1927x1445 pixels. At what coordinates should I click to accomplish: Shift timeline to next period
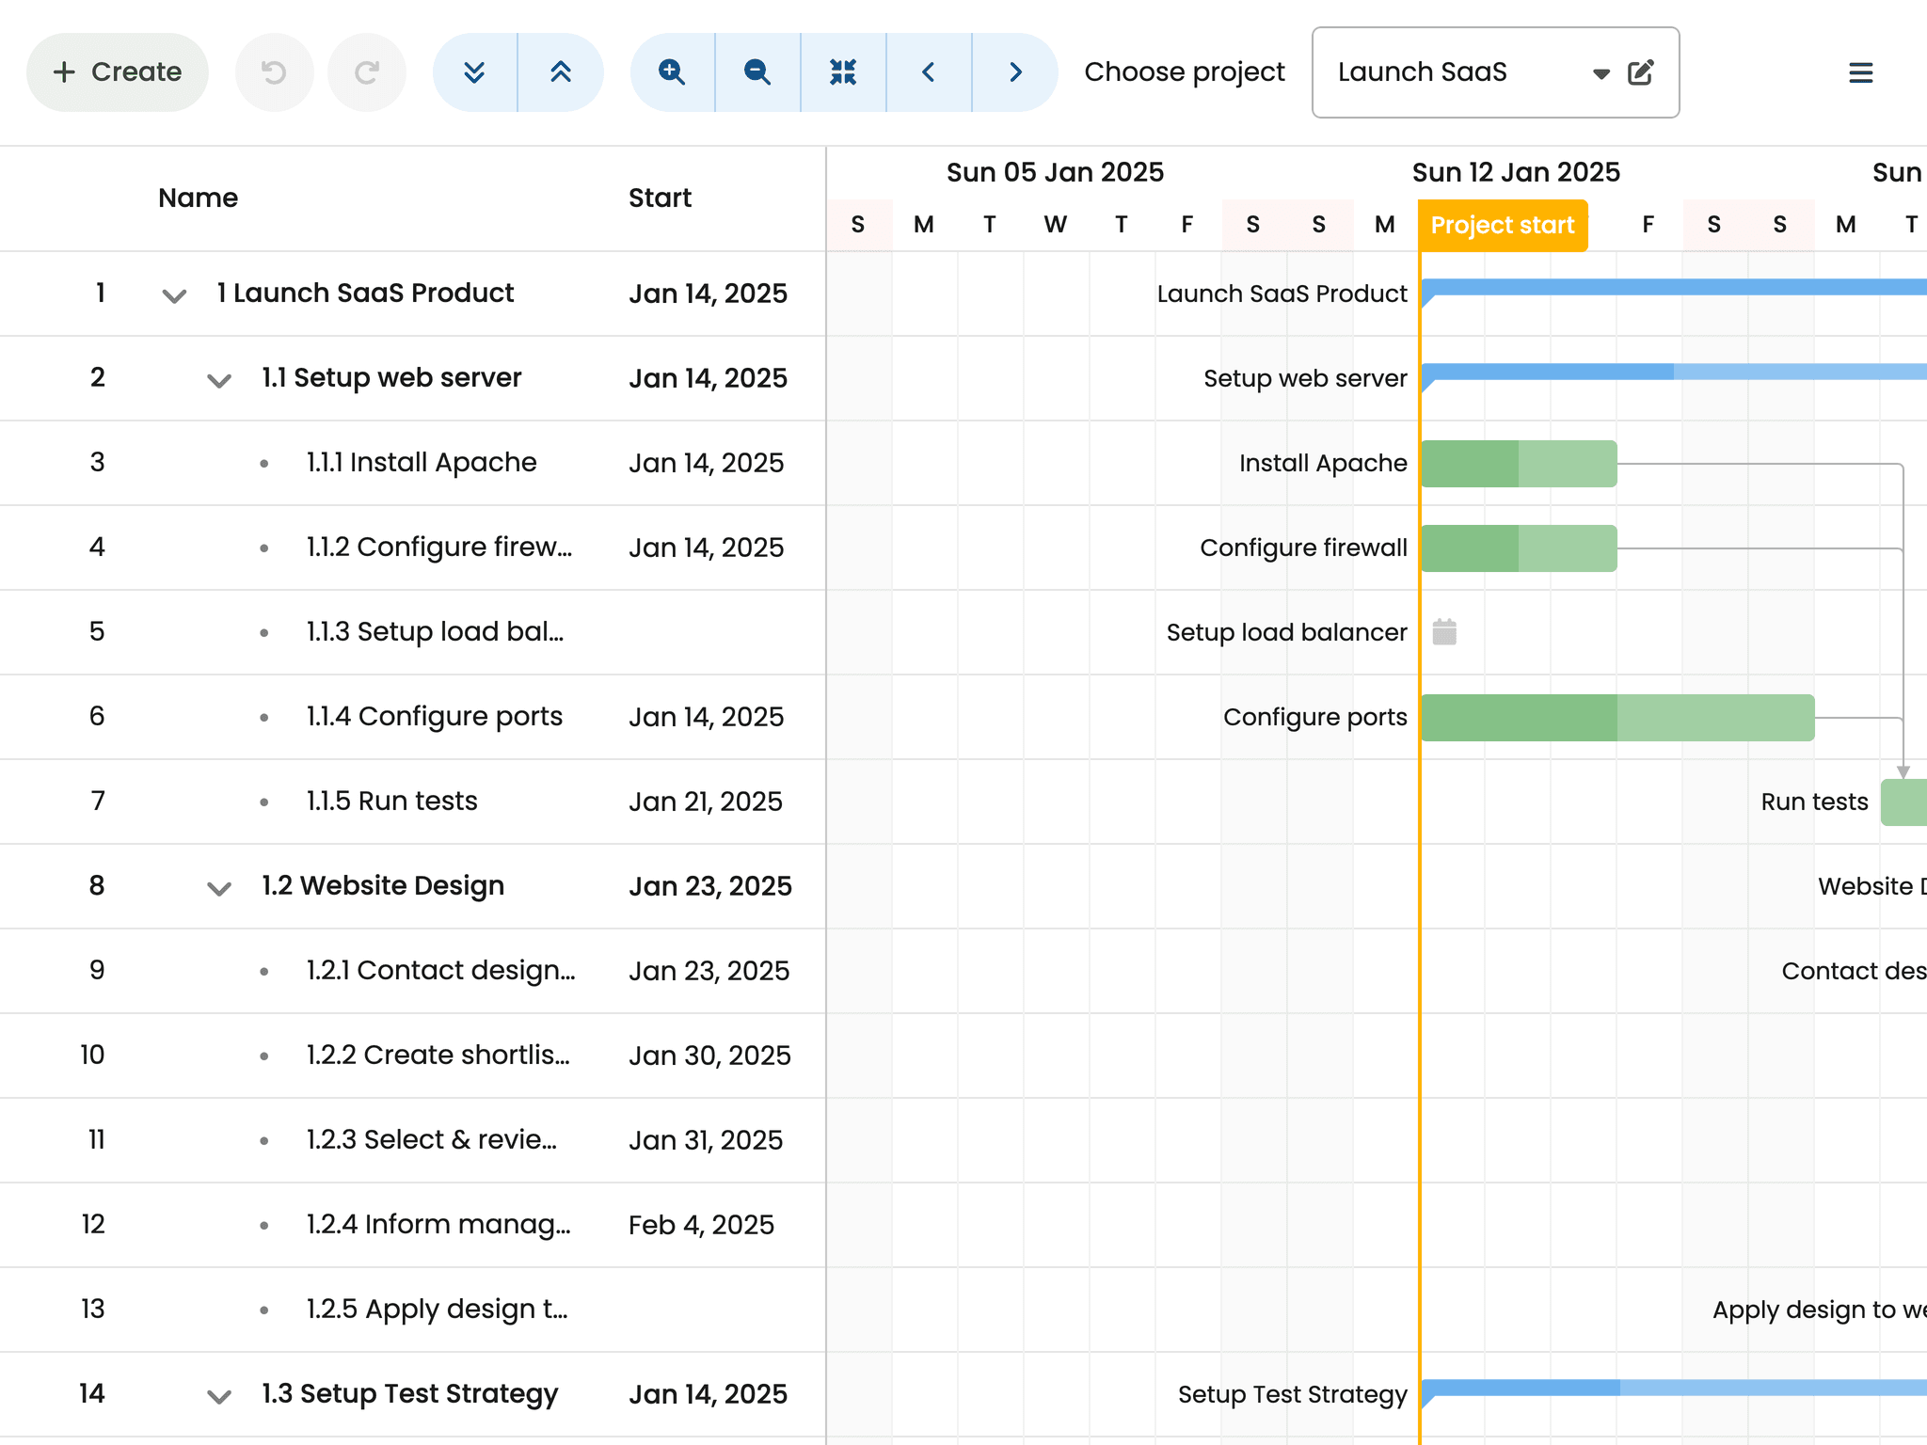click(x=1015, y=72)
